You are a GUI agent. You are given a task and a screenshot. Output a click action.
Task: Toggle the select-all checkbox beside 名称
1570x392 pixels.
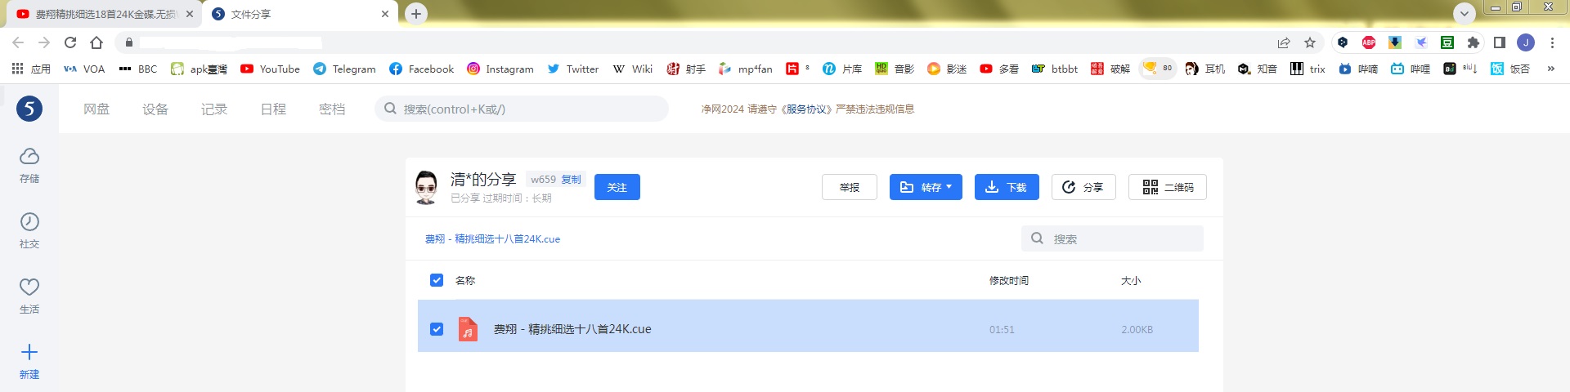tap(437, 280)
